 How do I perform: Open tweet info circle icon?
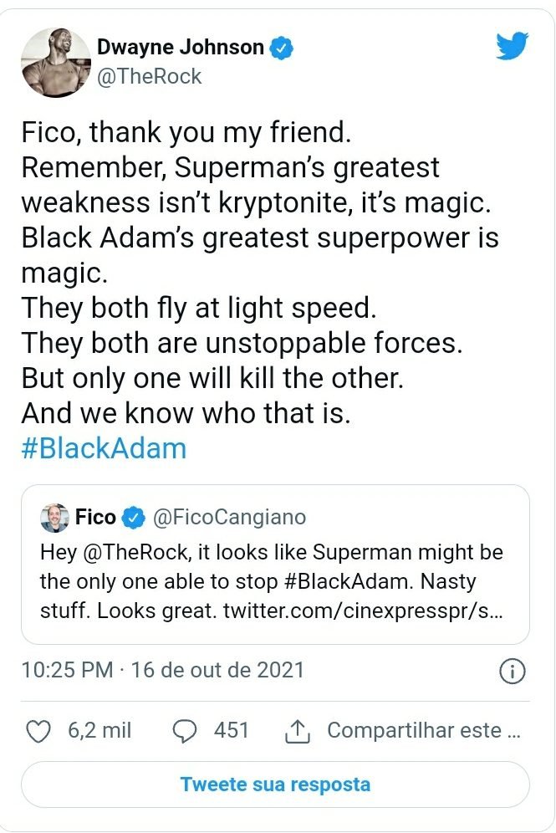511,670
